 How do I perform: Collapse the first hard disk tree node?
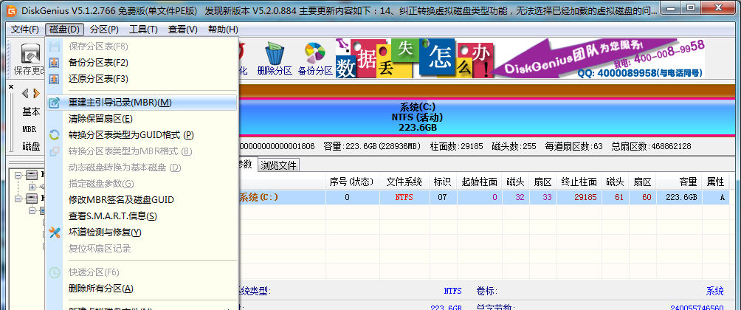(x=18, y=175)
